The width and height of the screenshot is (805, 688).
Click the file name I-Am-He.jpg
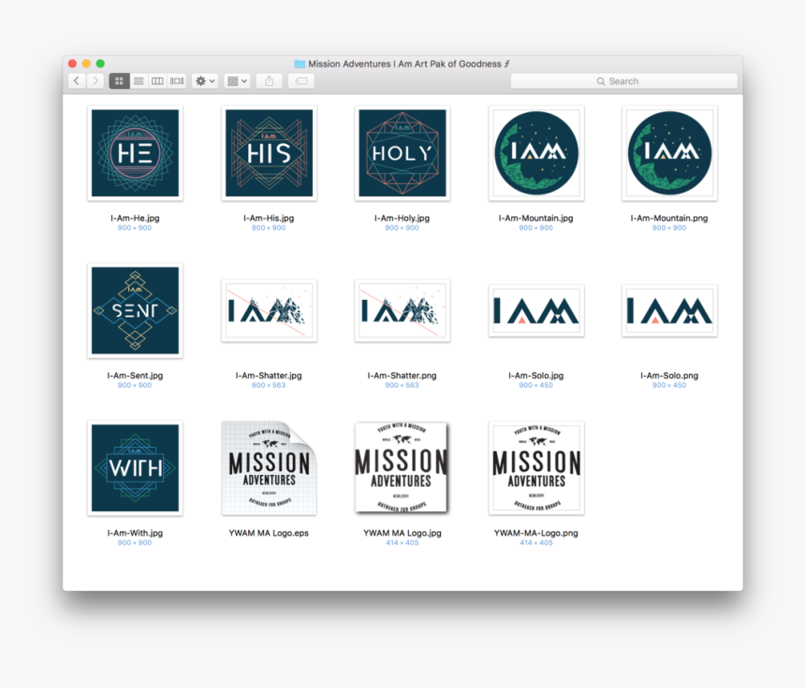tap(135, 218)
